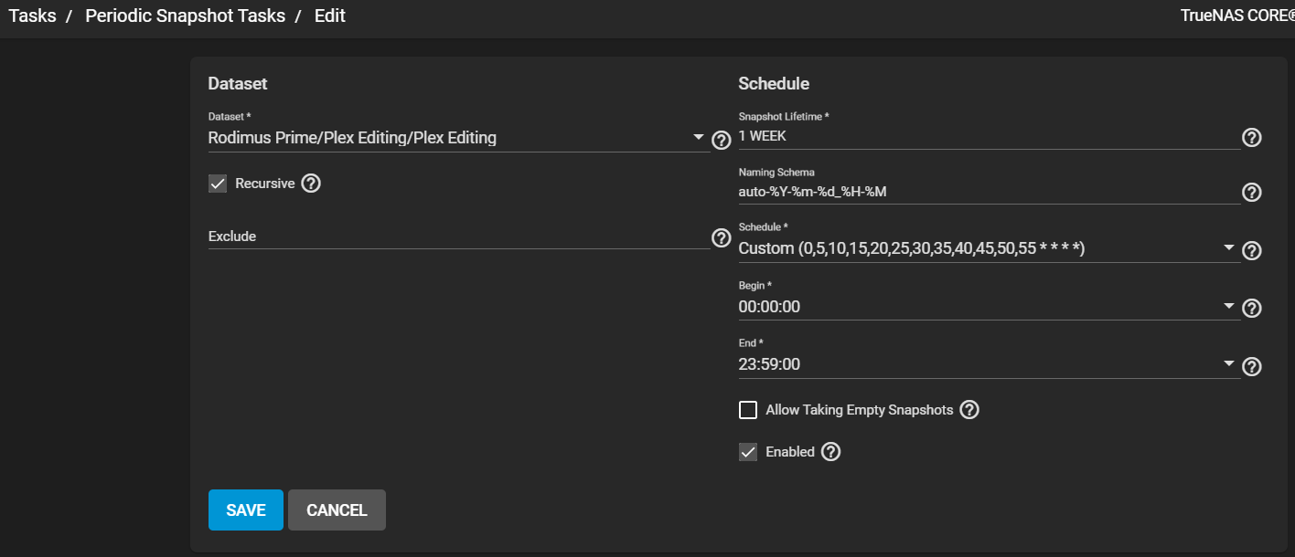Expand the Dataset dropdown arrow
Screen dimensions: 1295x557
[x=699, y=138]
